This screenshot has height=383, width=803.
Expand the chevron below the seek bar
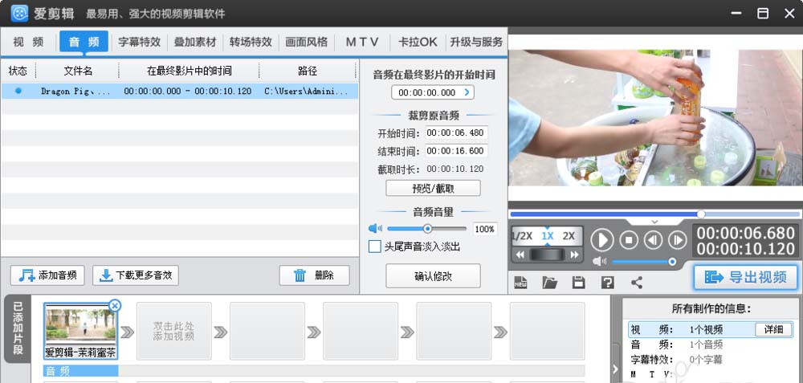[x=654, y=222]
